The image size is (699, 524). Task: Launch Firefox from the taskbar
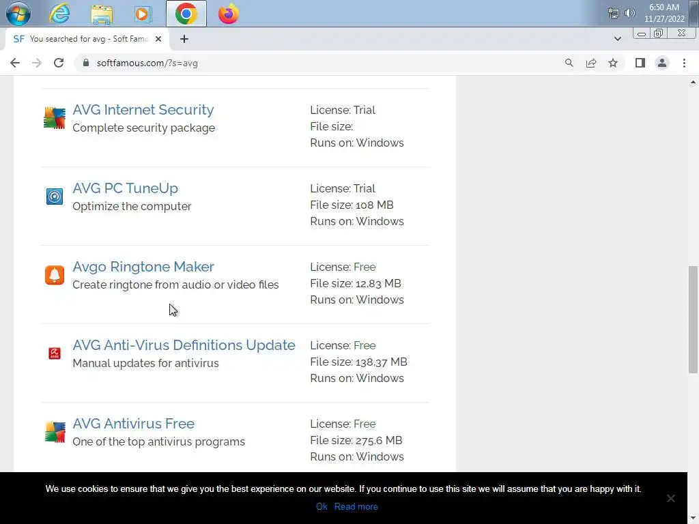228,14
